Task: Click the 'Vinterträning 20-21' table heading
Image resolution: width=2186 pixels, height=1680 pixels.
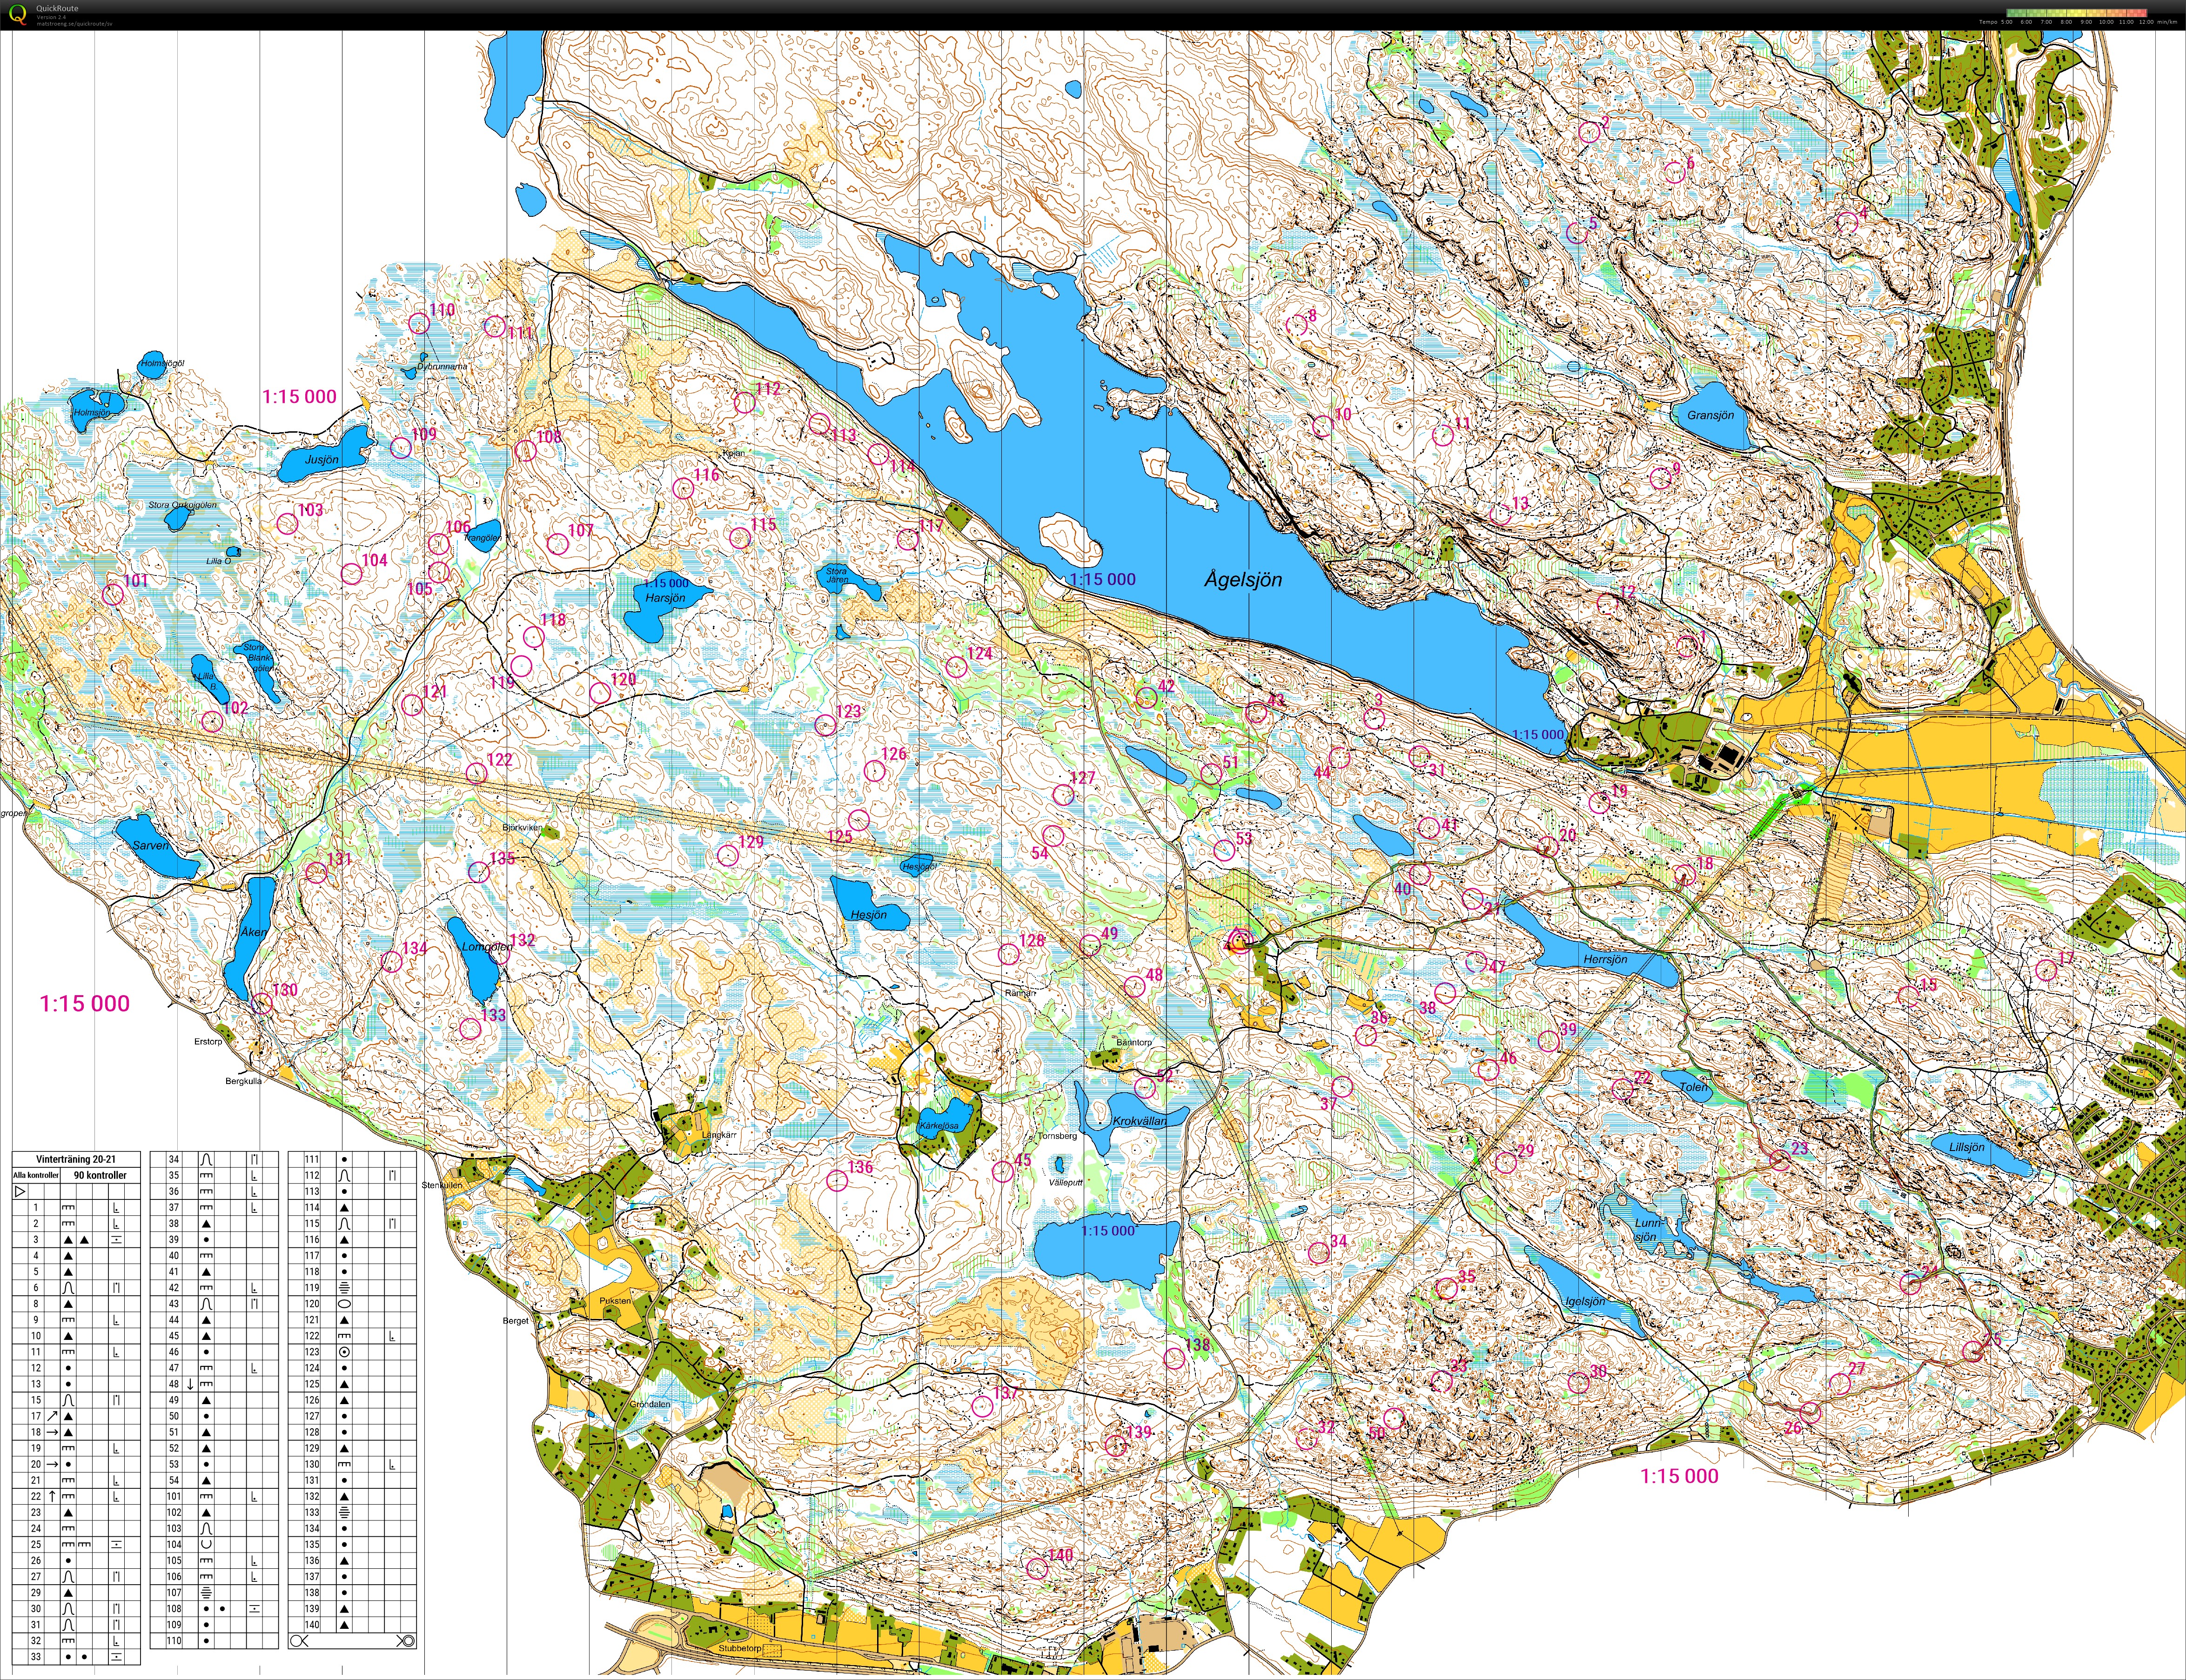Action: pos(76,1159)
